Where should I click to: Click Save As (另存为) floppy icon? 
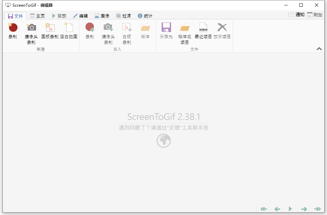pyautogui.click(x=166, y=31)
